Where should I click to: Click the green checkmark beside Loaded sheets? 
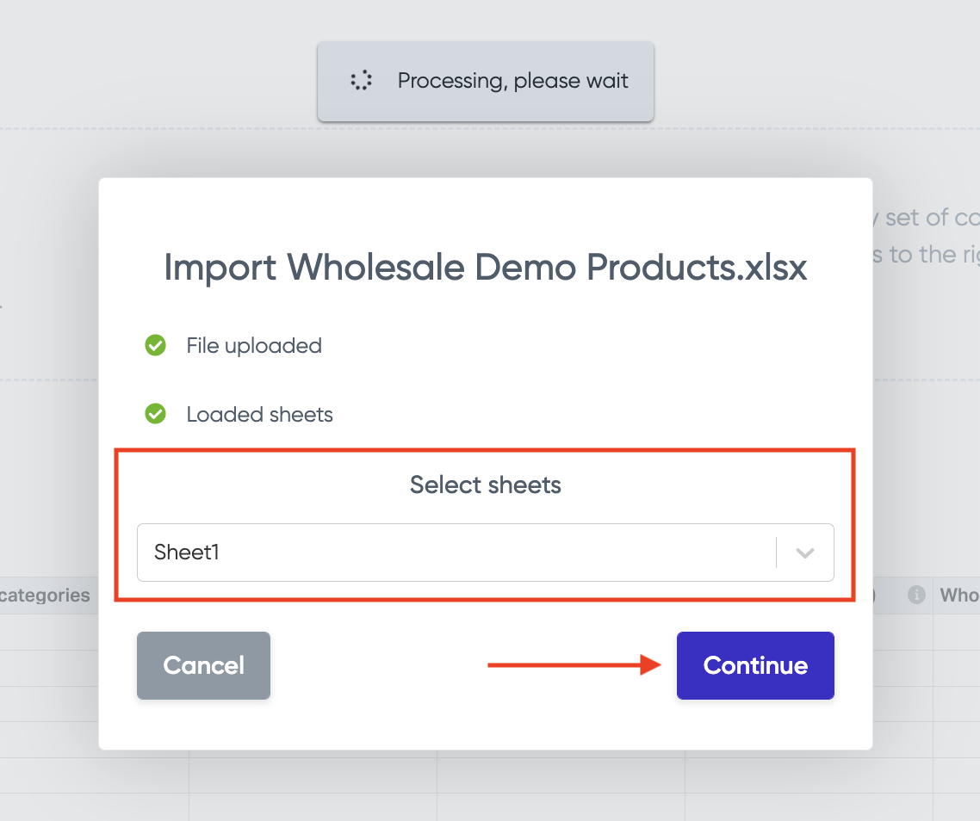tap(156, 414)
